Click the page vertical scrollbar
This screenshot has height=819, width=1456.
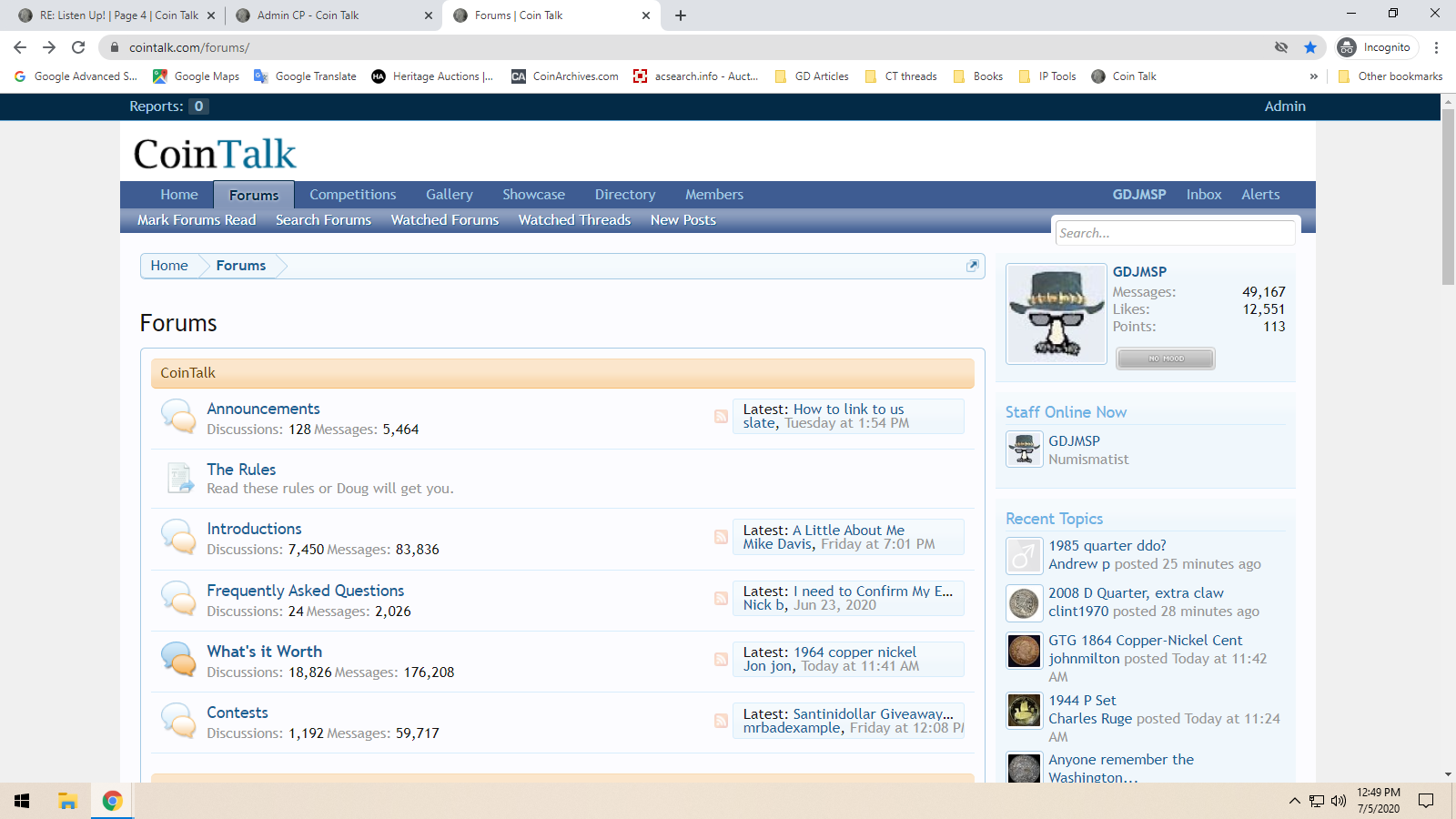coord(1448,197)
